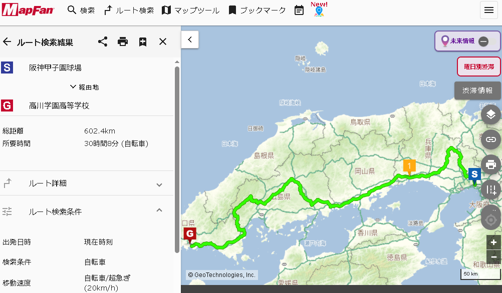The height and width of the screenshot is (293, 502).
Task: Share the route search result
Action: [103, 41]
